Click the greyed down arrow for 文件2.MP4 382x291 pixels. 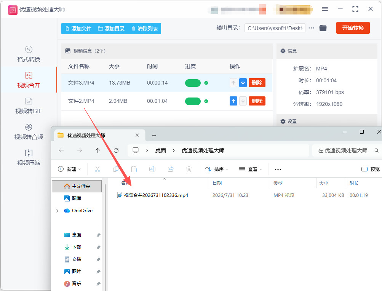pyautogui.click(x=243, y=101)
